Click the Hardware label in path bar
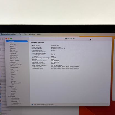Screen dimensions: 115x115 click(x=51, y=104)
